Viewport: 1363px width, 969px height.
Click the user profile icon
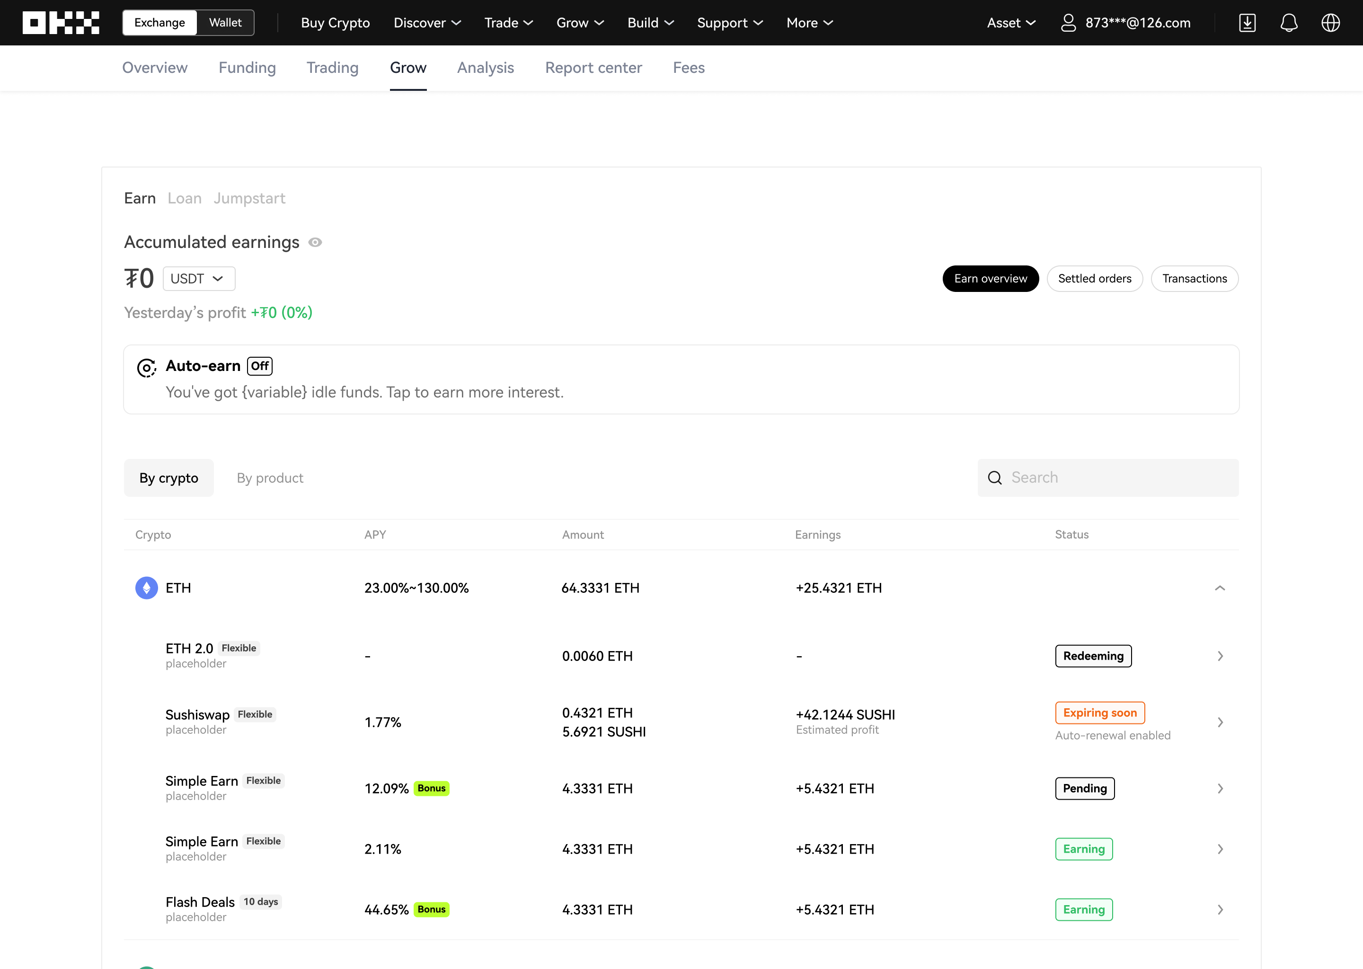pyautogui.click(x=1068, y=23)
